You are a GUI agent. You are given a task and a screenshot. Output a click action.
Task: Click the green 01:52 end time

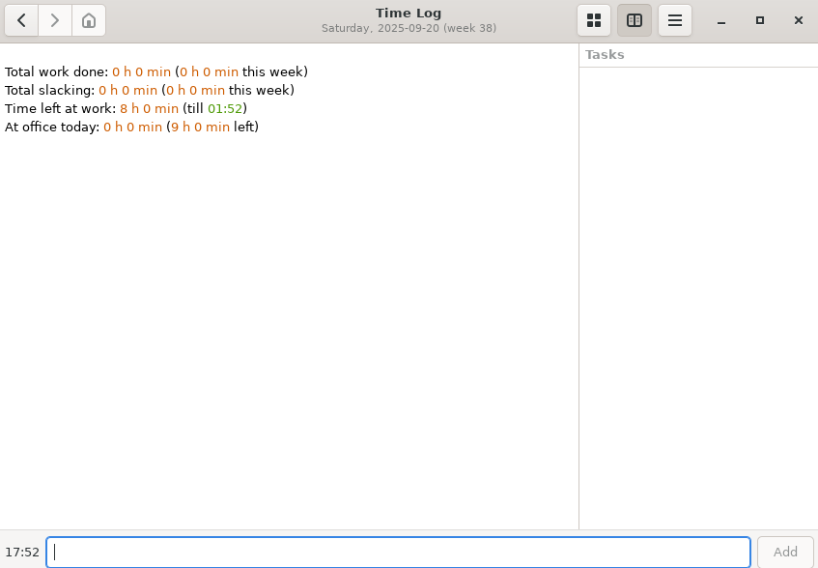point(225,108)
